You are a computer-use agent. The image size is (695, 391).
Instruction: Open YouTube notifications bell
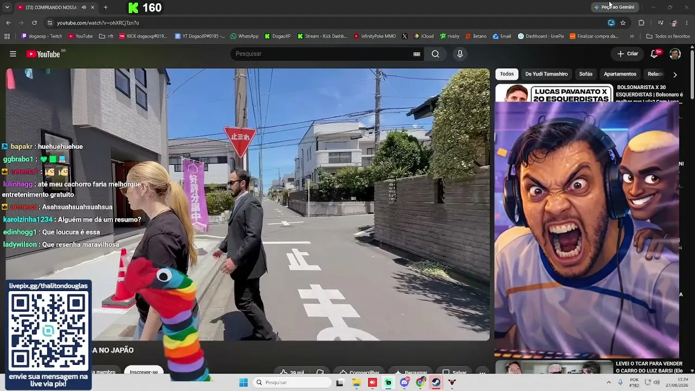pyautogui.click(x=655, y=54)
